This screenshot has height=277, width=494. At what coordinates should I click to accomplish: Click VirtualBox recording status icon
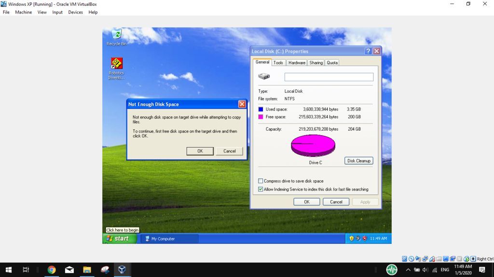pos(453,259)
